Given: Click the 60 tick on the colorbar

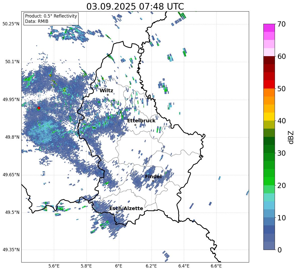Looking at the screenshot, I should click(x=281, y=56).
